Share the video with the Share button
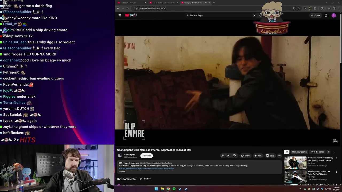This screenshot has width=342, height=192. pyautogui.click(x=245, y=156)
